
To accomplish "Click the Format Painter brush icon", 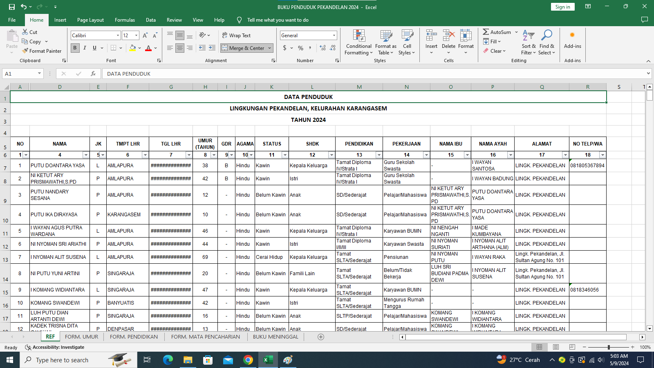I will pyautogui.click(x=25, y=51).
